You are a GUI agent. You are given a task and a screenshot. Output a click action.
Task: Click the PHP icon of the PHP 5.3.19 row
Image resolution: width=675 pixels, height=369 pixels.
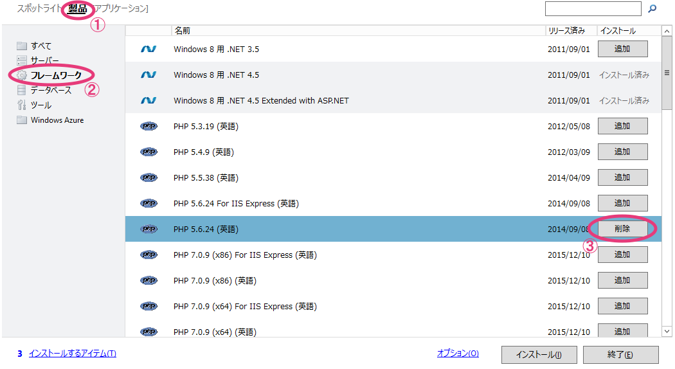pos(149,126)
